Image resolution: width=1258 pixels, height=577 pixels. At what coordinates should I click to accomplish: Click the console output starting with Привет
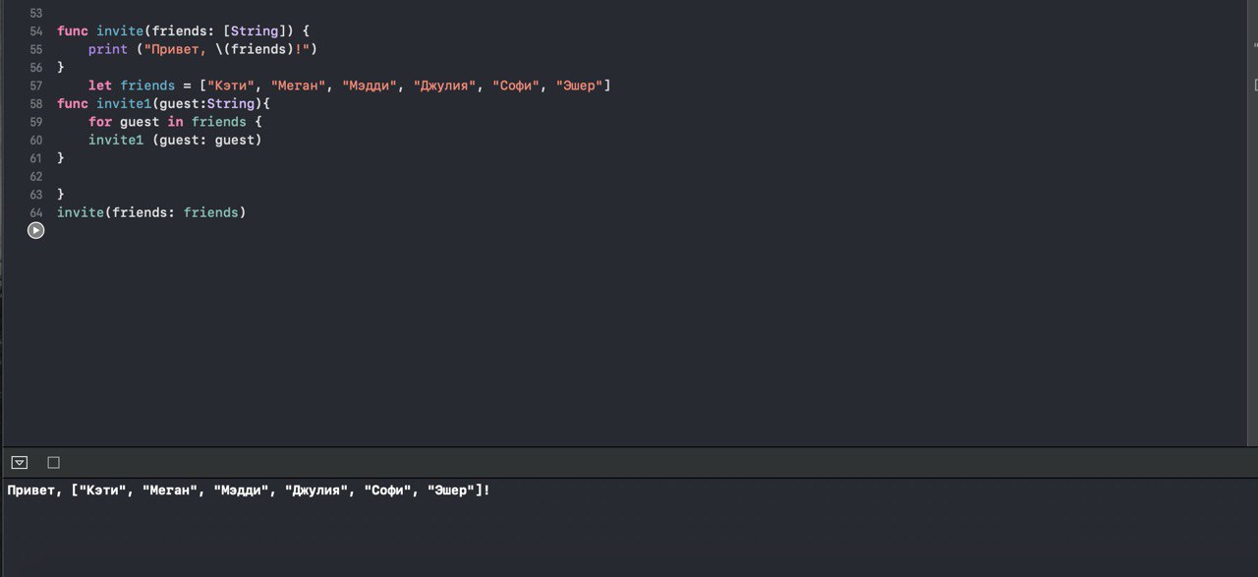point(249,490)
